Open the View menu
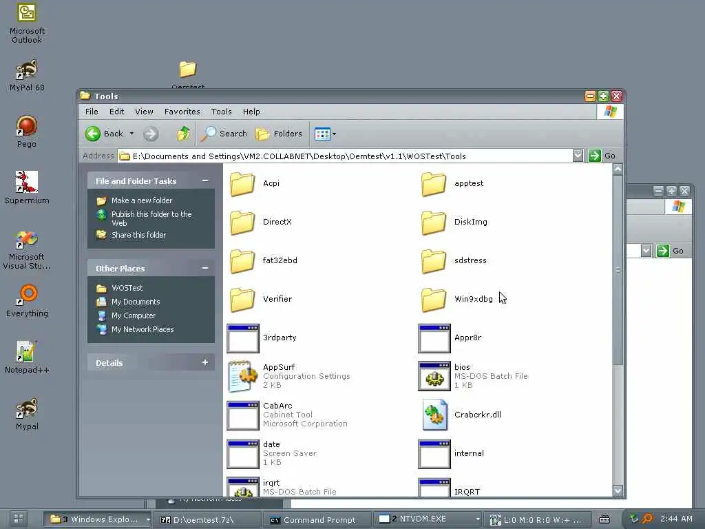 point(145,112)
